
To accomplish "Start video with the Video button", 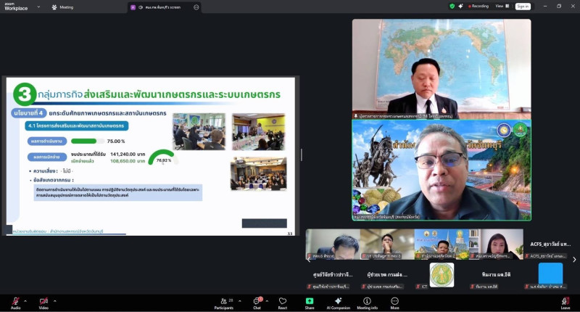I will (43, 301).
